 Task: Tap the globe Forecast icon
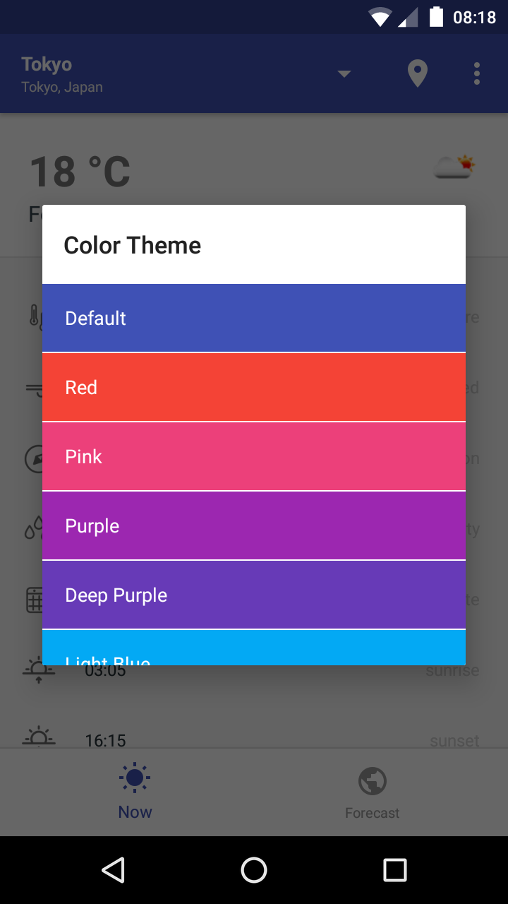click(373, 781)
